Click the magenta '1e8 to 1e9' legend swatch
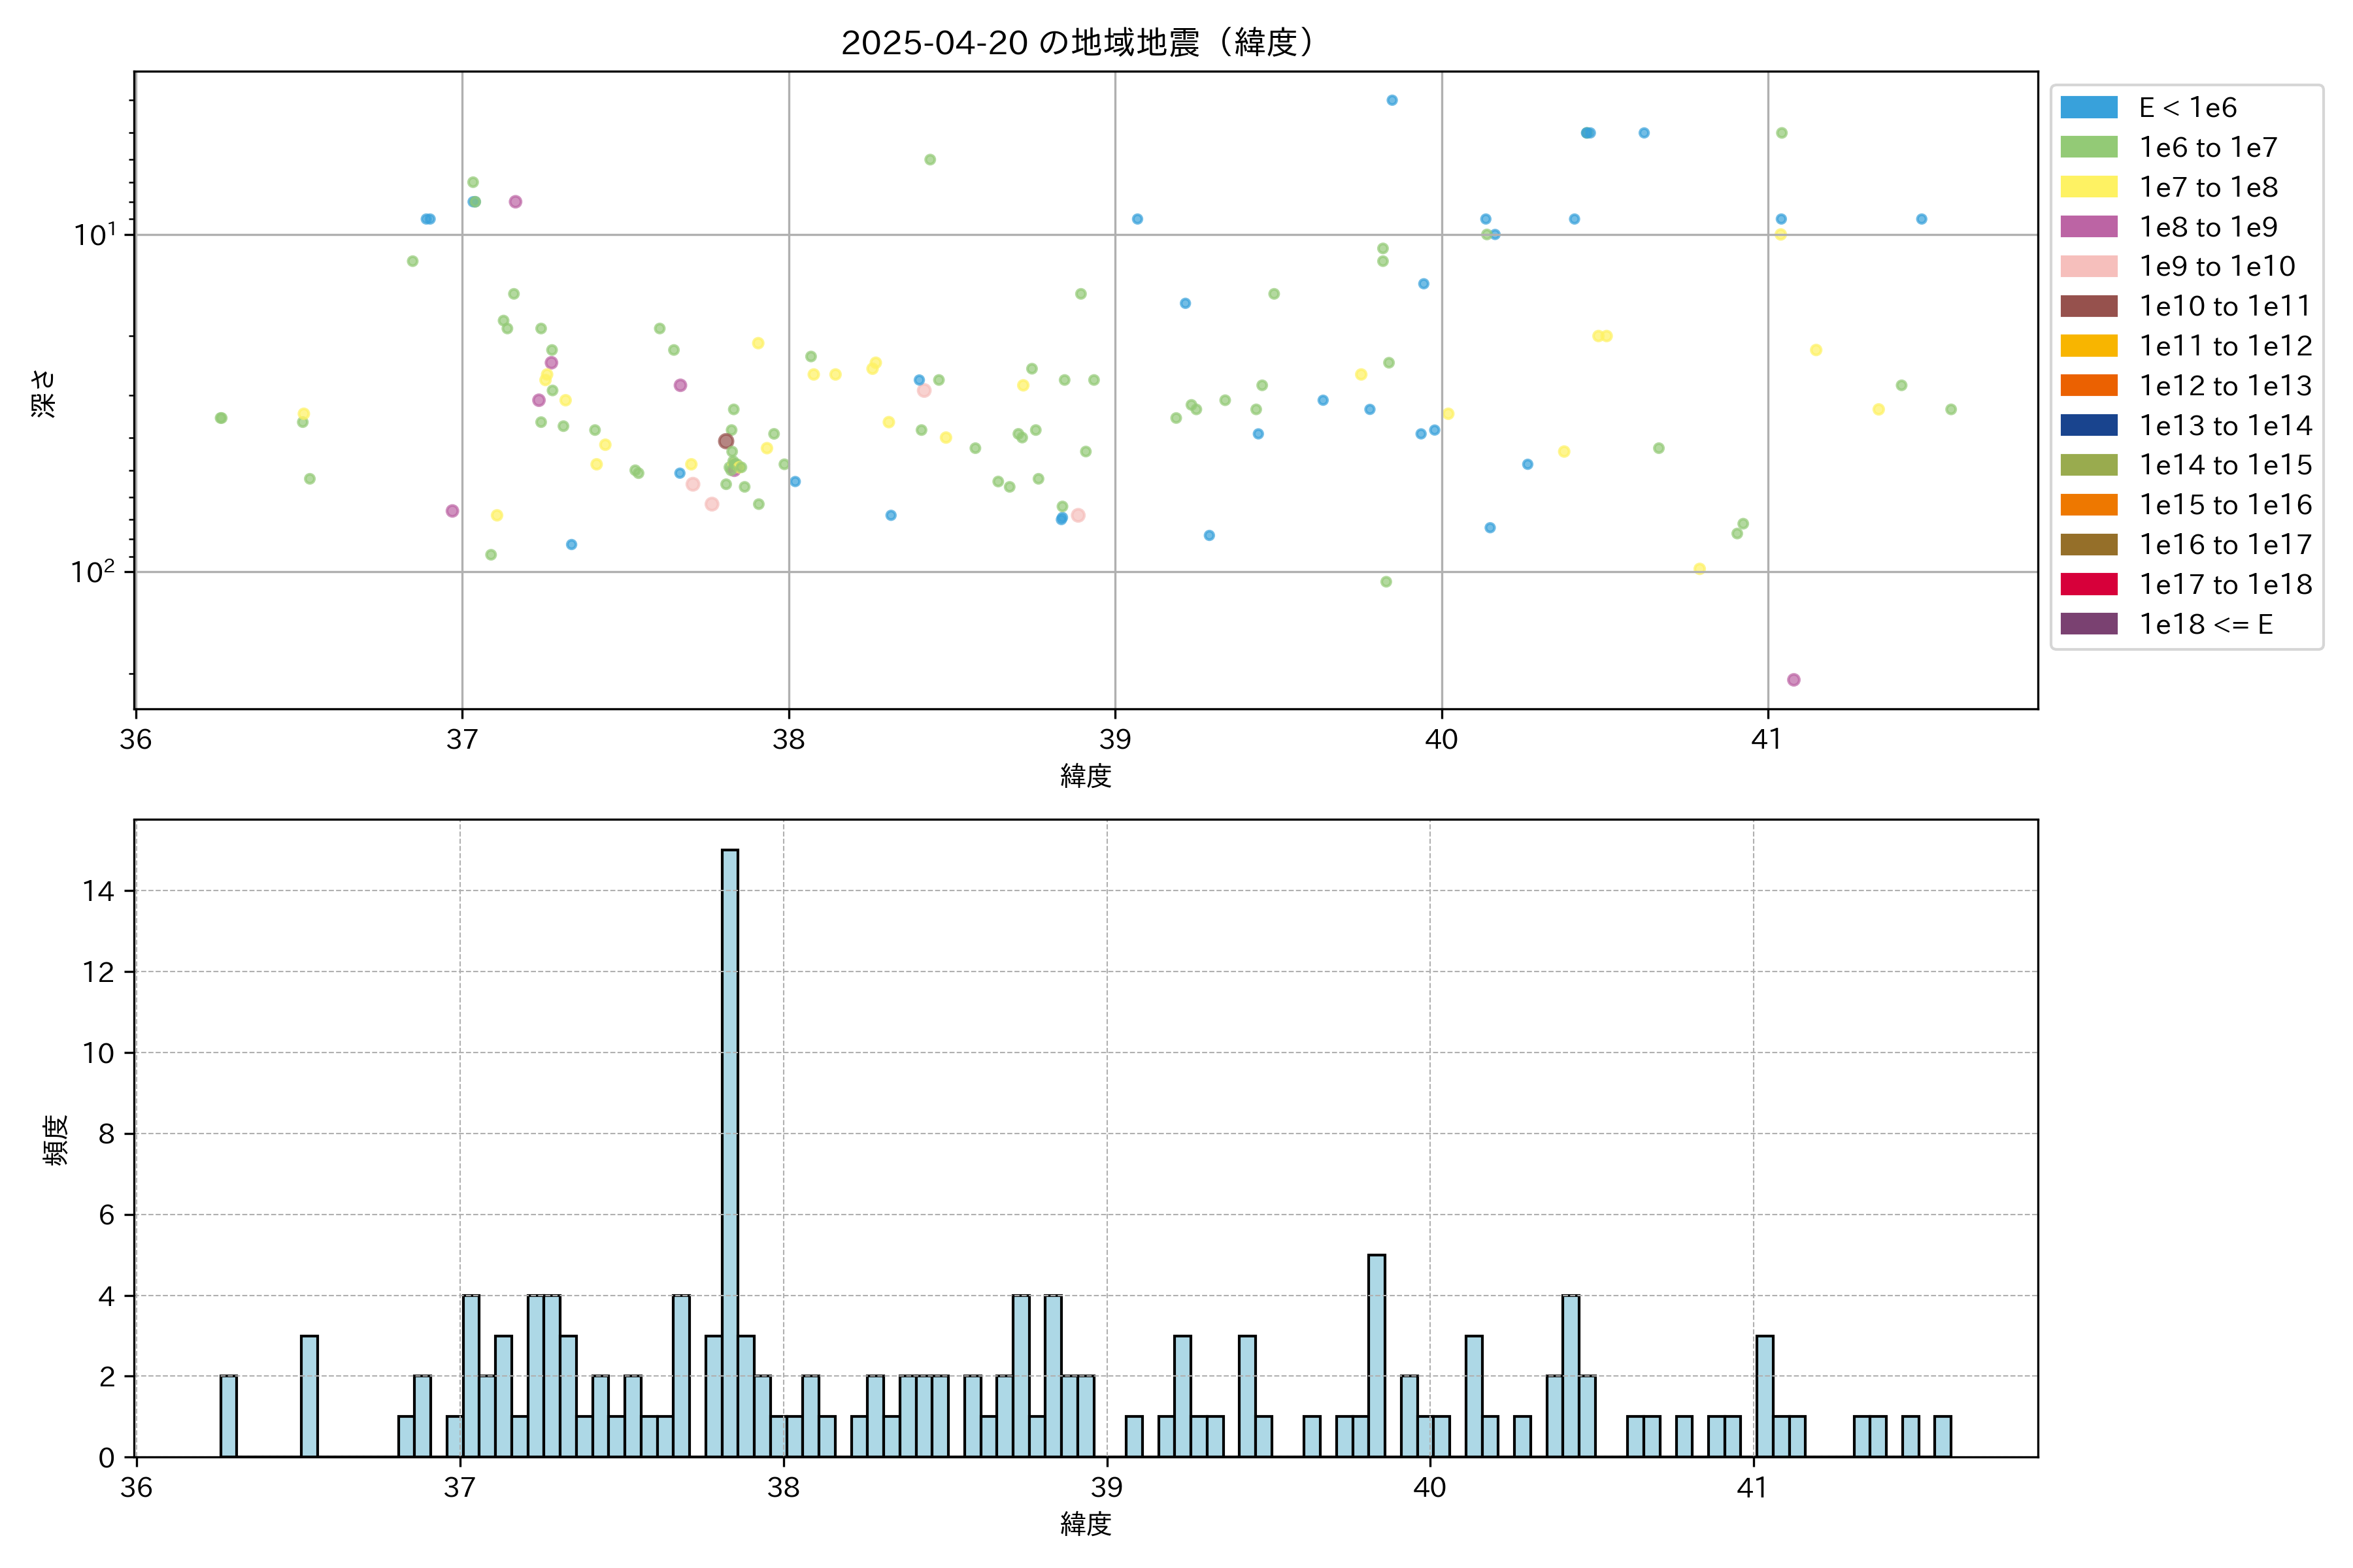The width and height of the screenshot is (2353, 1568). [x=2088, y=227]
